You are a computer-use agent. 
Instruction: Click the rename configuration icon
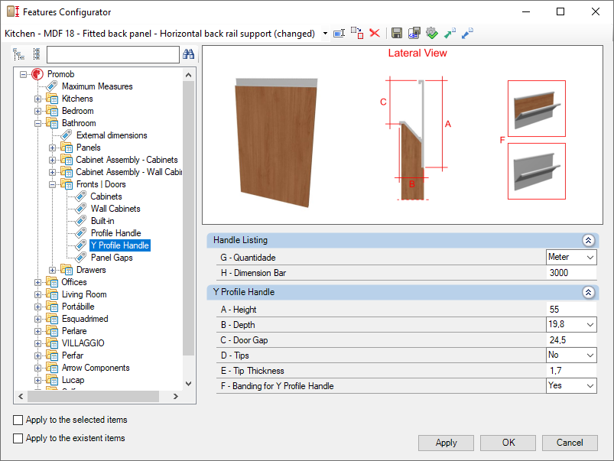pos(339,33)
